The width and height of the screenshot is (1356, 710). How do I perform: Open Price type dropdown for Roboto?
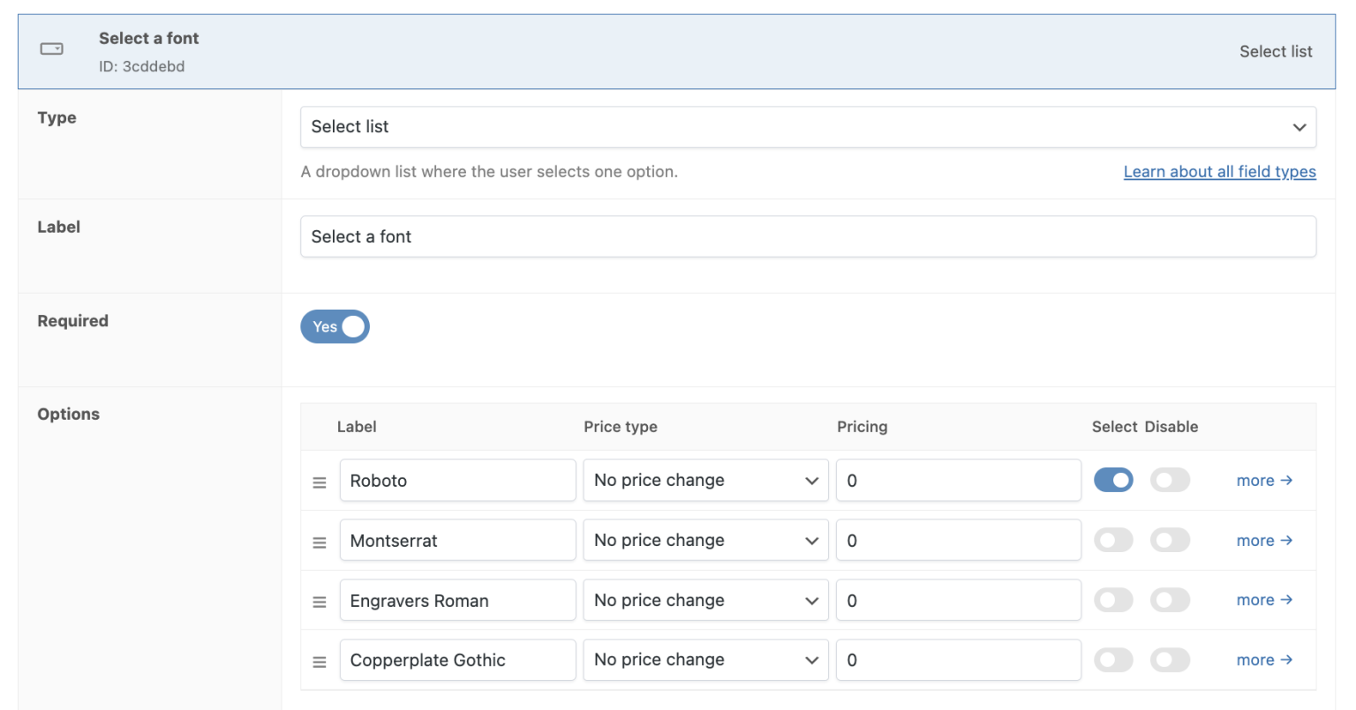[x=705, y=481]
